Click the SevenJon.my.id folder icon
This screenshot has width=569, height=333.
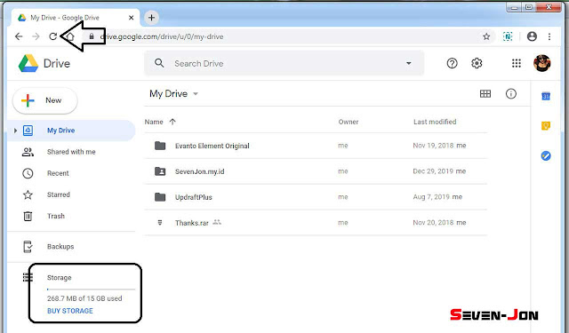coord(160,171)
